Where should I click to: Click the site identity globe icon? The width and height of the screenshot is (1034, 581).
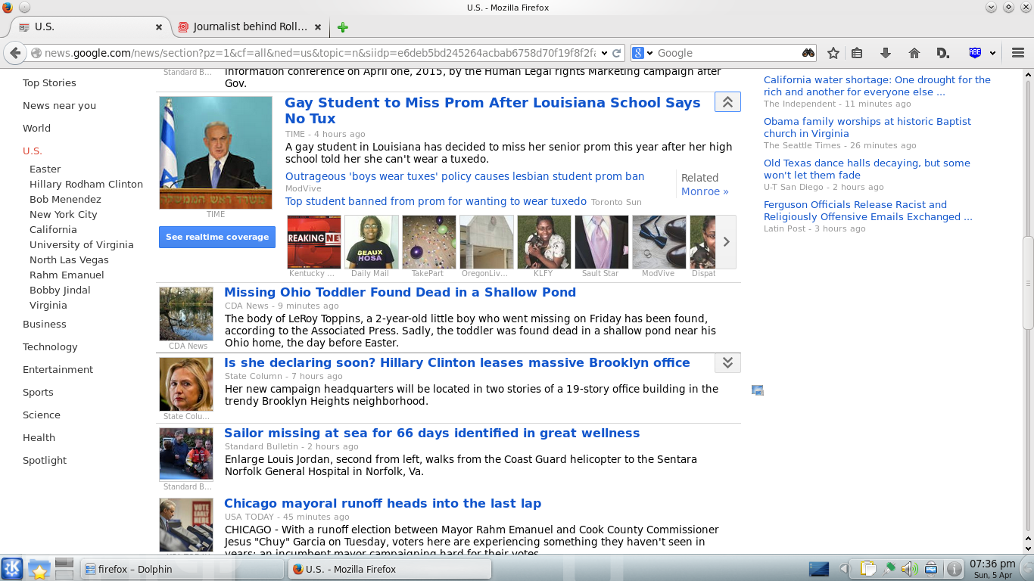(x=36, y=53)
